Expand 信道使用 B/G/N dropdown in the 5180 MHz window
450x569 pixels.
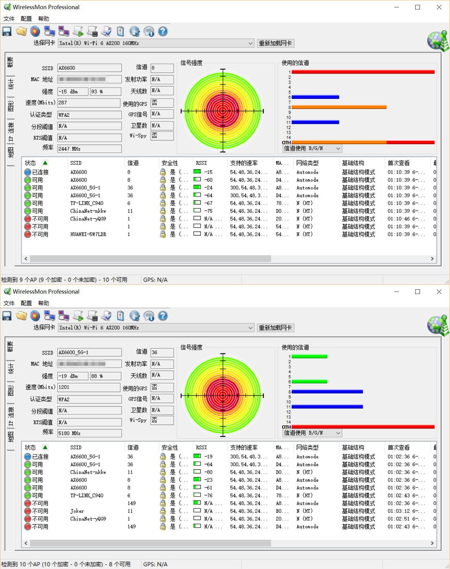[312, 433]
